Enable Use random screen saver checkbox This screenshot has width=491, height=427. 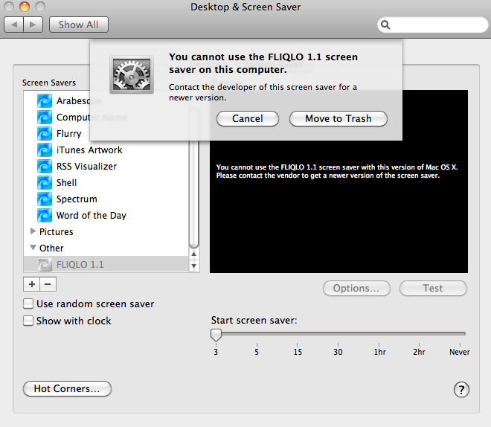click(28, 304)
